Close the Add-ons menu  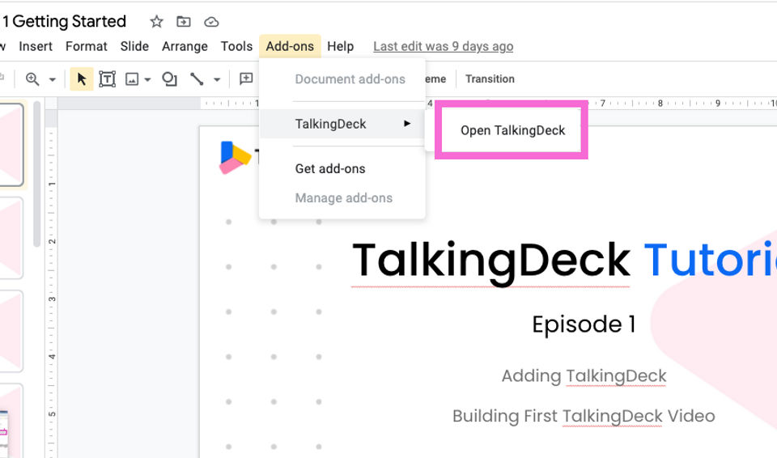point(290,47)
